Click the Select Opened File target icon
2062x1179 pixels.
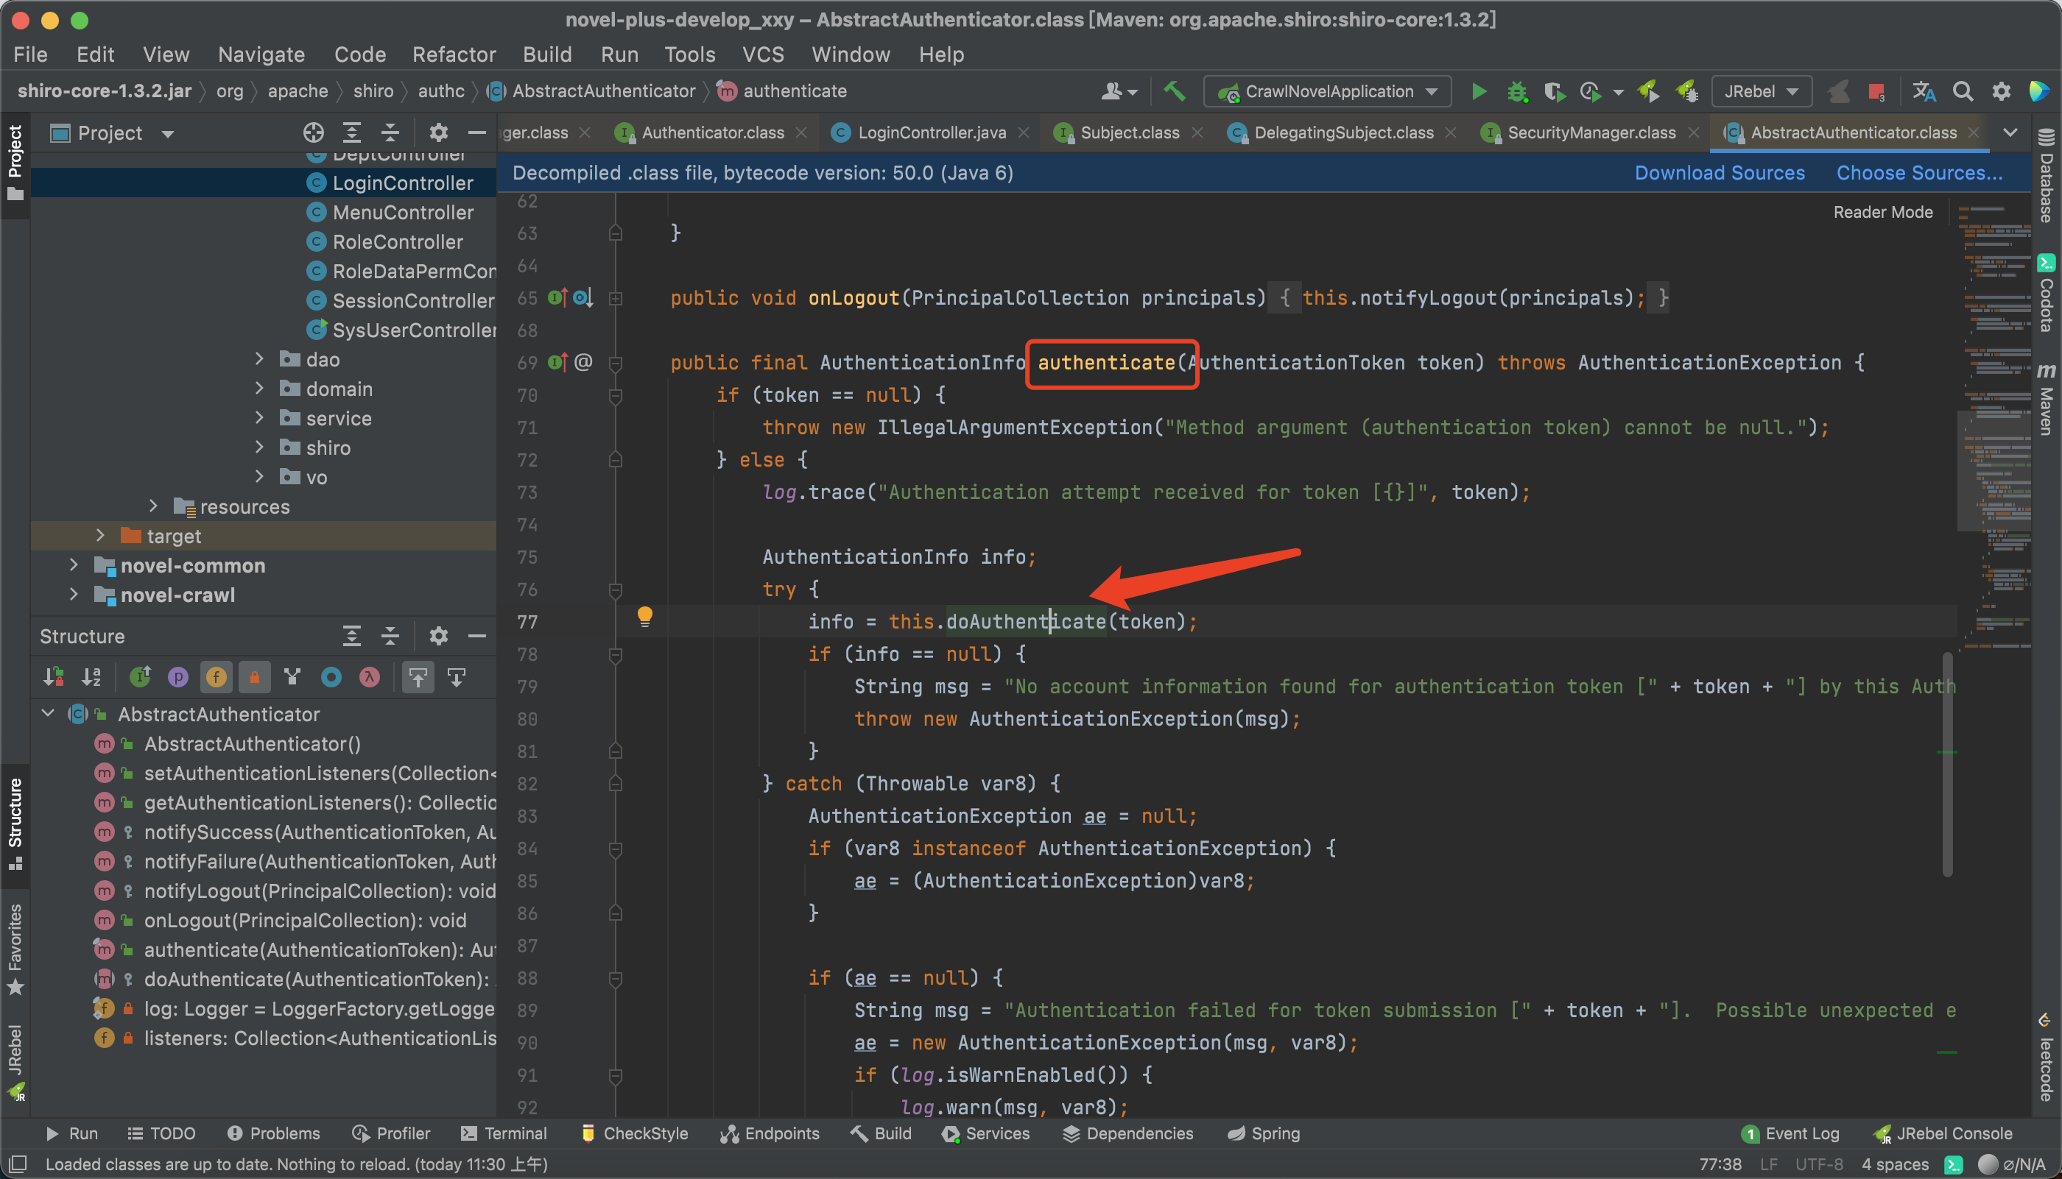point(313,132)
